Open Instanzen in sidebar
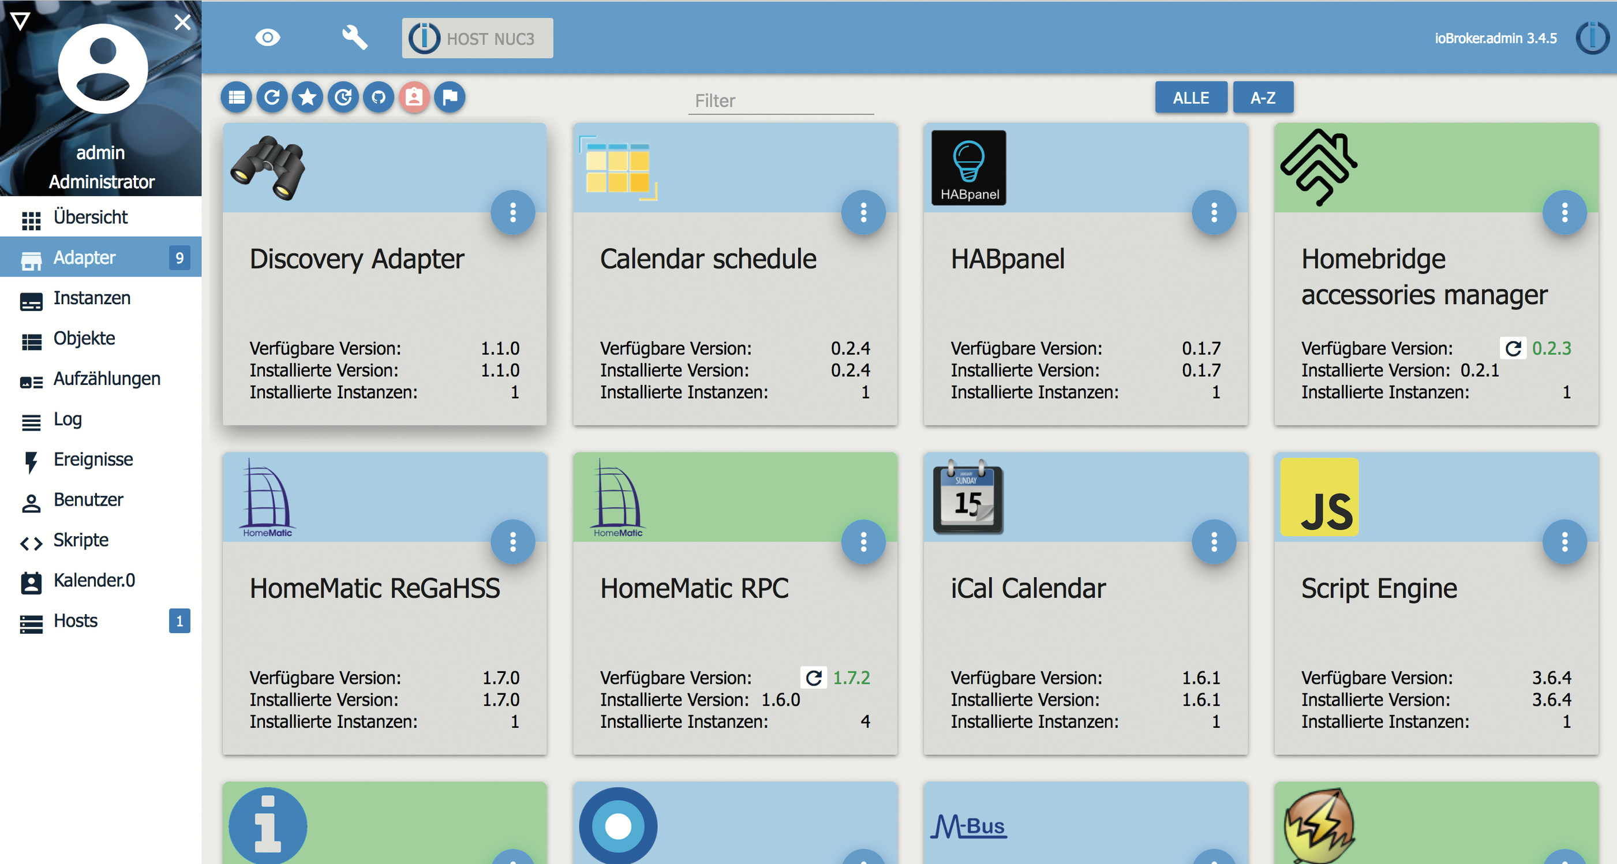 pyautogui.click(x=92, y=298)
